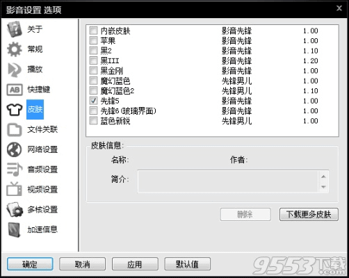This screenshot has height=278, width=349.
Task: Tick the 黑2 skin checkbox
Action: 93,50
